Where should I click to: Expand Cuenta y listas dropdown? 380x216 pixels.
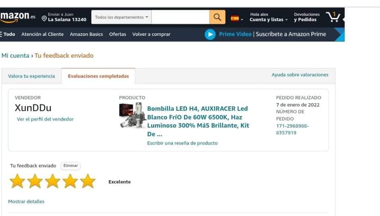[269, 20]
